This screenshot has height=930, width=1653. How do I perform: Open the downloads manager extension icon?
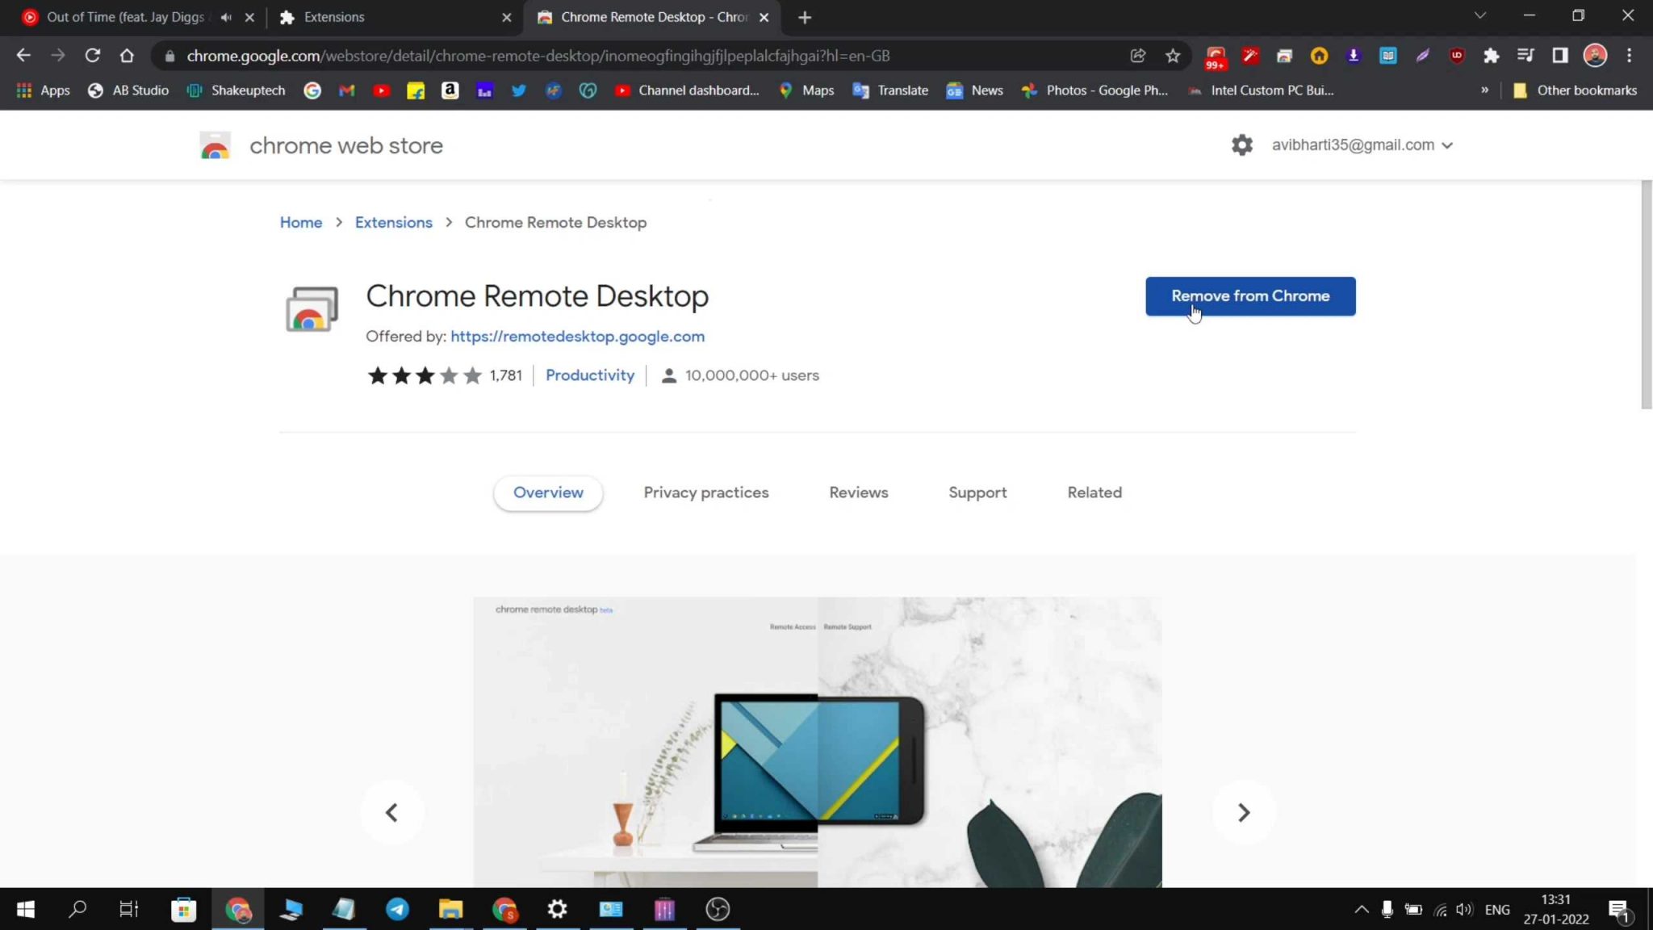pyautogui.click(x=1353, y=55)
